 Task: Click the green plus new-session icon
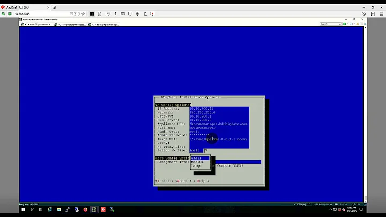[345, 24]
